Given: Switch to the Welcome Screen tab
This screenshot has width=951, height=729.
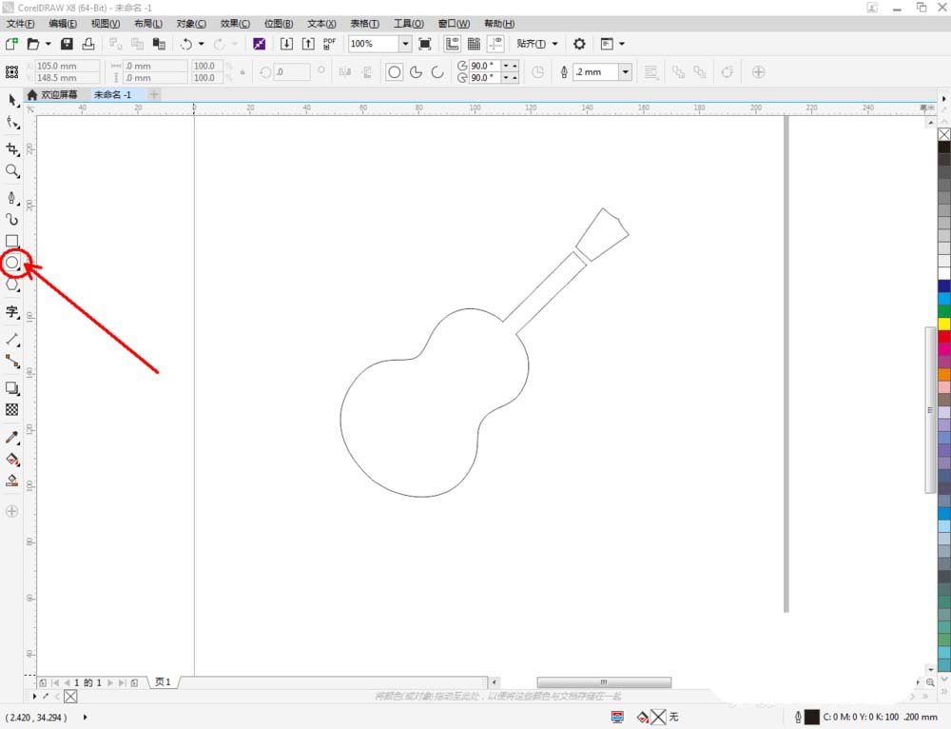Looking at the screenshot, I should coord(52,94).
